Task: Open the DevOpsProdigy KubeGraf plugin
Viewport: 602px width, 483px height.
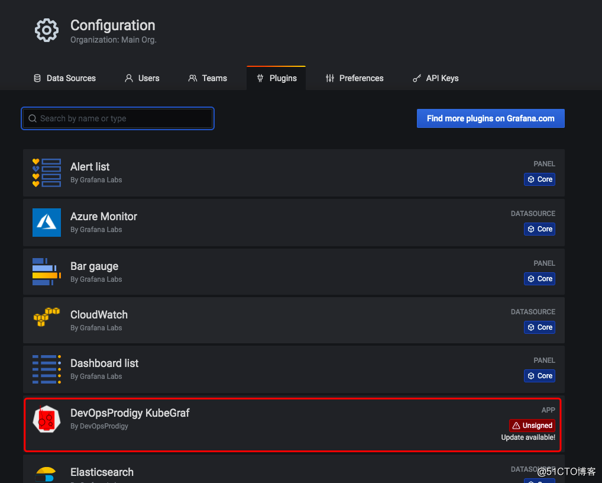Action: [293, 424]
